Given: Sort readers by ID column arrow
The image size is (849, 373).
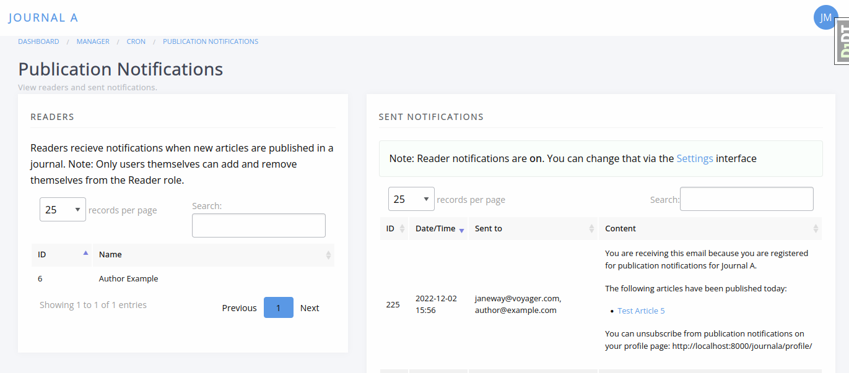Looking at the screenshot, I should click(85, 254).
